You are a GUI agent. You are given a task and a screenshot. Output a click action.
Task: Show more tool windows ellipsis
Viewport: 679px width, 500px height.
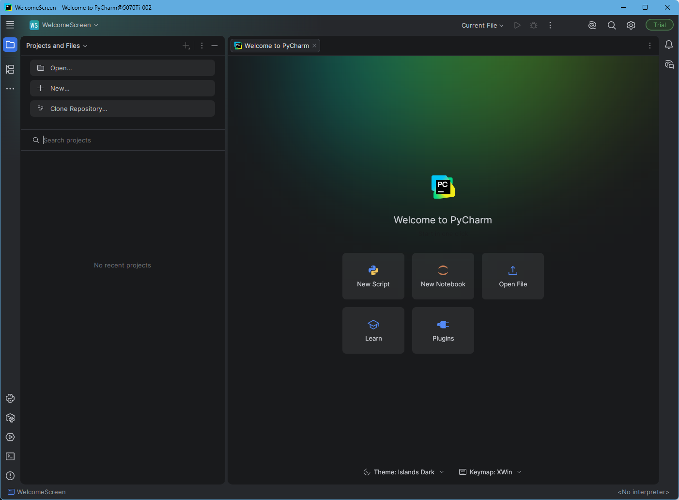10,89
